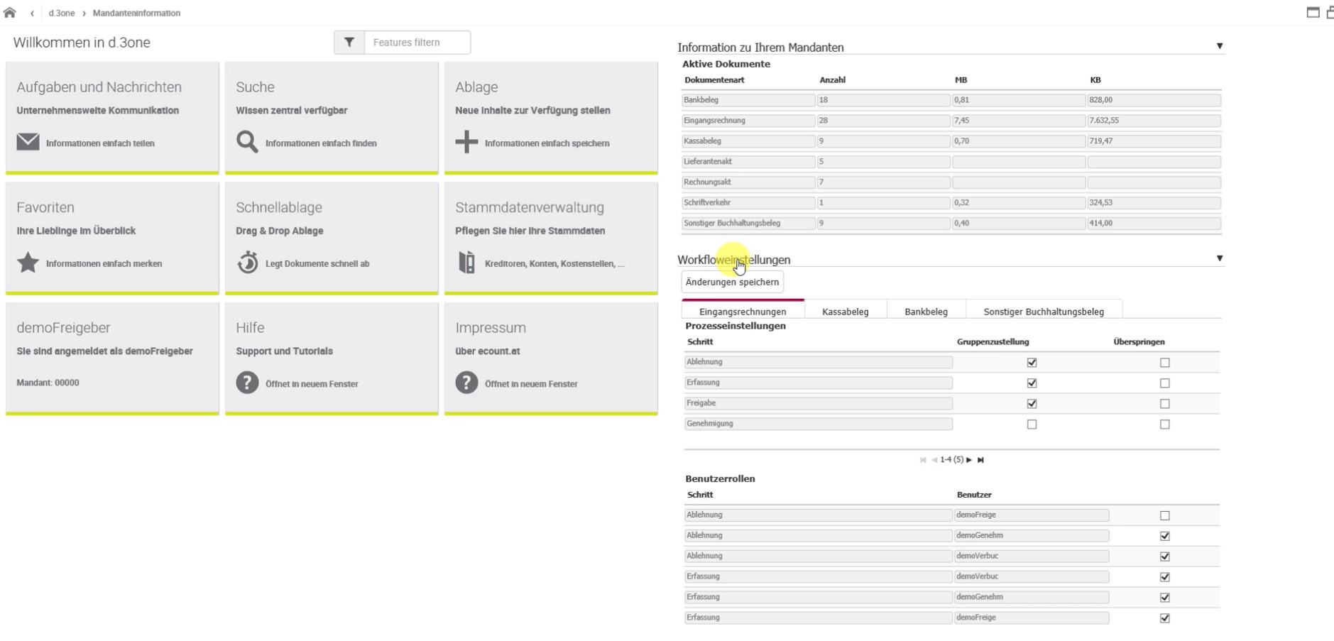Click the plus icon in Ablage tile
This screenshot has width=1334, height=641.
click(x=466, y=142)
